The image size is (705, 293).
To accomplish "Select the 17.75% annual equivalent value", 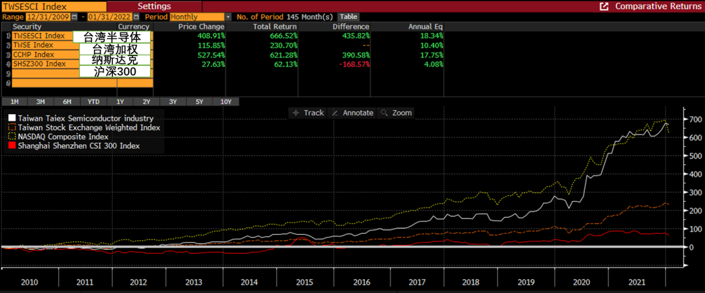I will pyautogui.click(x=430, y=55).
